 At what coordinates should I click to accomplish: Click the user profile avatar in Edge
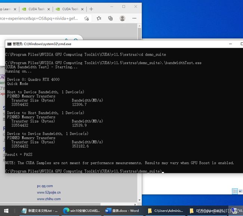pyautogui.click(x=122, y=18)
